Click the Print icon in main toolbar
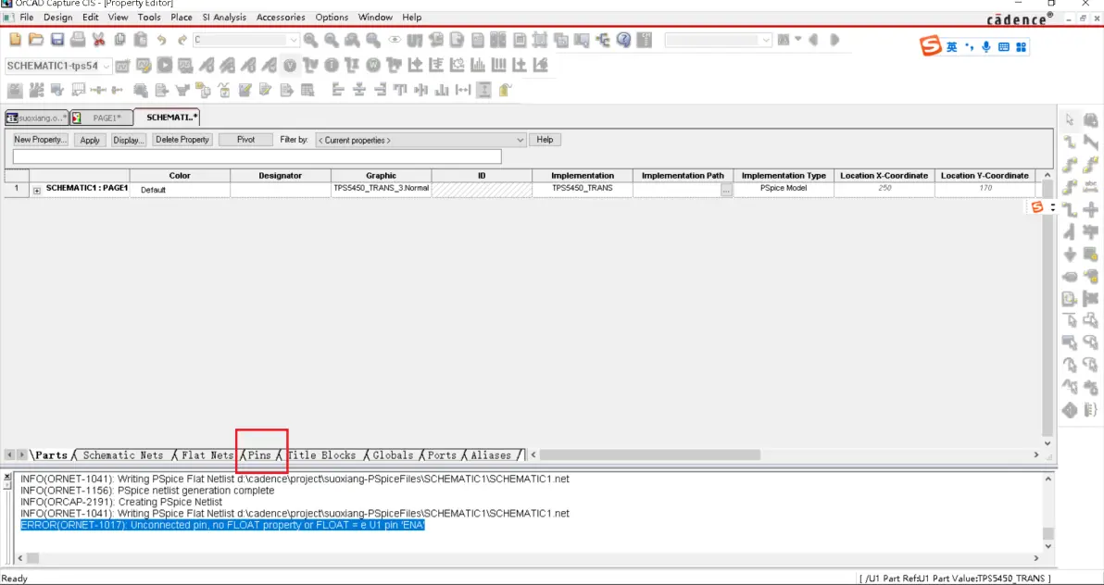 (78, 40)
